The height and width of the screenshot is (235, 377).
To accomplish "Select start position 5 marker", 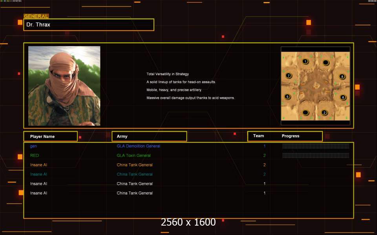I will [287, 97].
